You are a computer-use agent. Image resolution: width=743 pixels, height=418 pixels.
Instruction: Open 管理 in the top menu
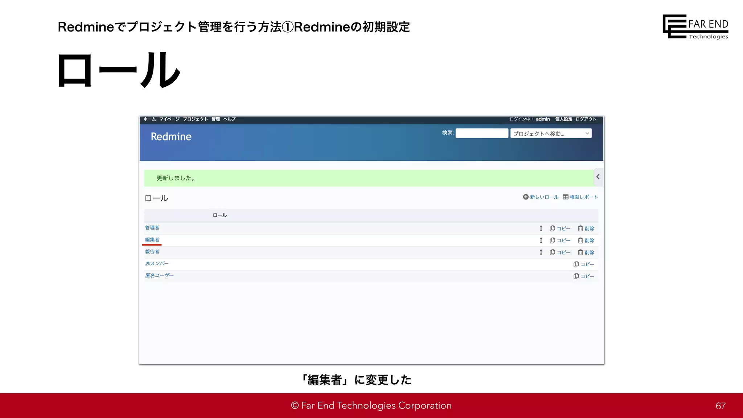(216, 119)
